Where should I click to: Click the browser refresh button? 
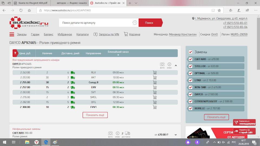(21, 10)
